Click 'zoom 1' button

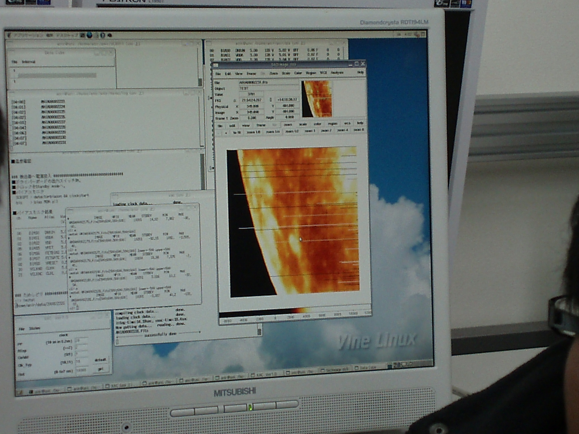click(x=310, y=131)
